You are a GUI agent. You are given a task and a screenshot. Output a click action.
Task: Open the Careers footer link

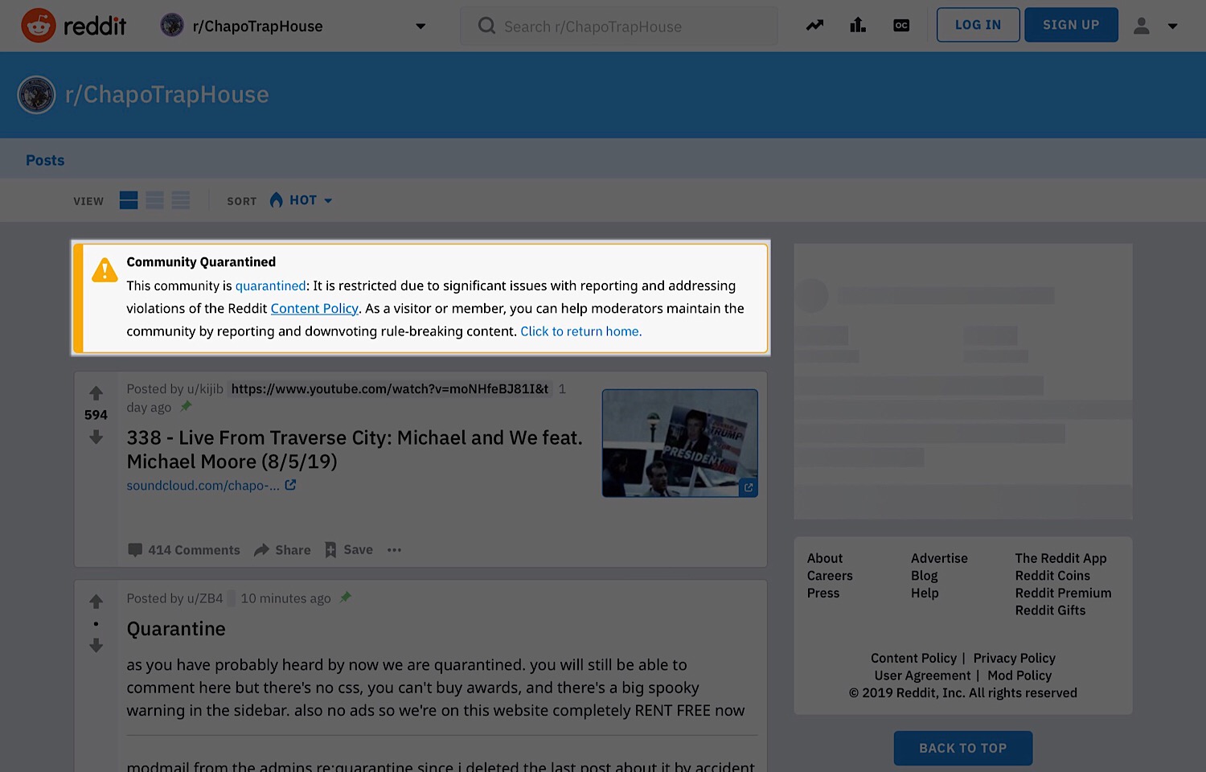[x=830, y=576]
